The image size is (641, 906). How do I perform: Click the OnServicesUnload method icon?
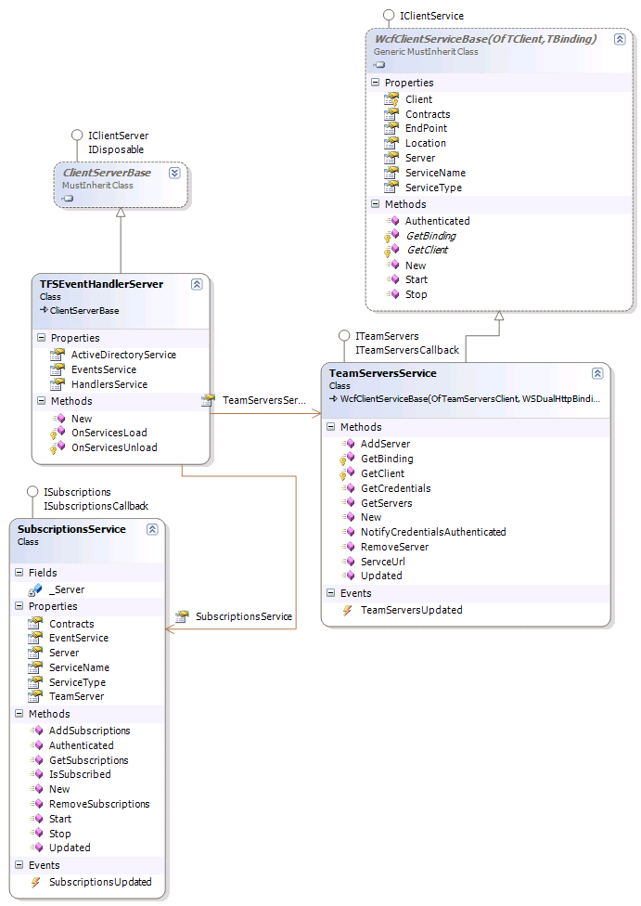pos(58,447)
